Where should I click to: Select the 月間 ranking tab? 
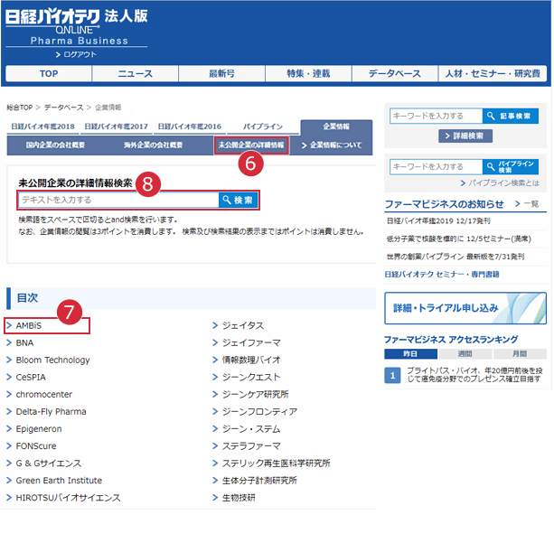520,353
